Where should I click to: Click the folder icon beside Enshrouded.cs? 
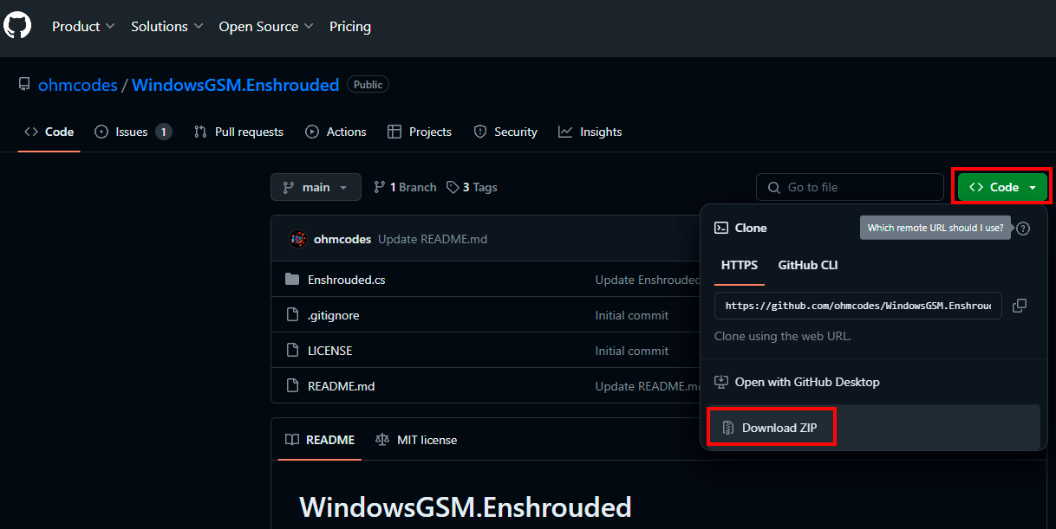tap(292, 280)
